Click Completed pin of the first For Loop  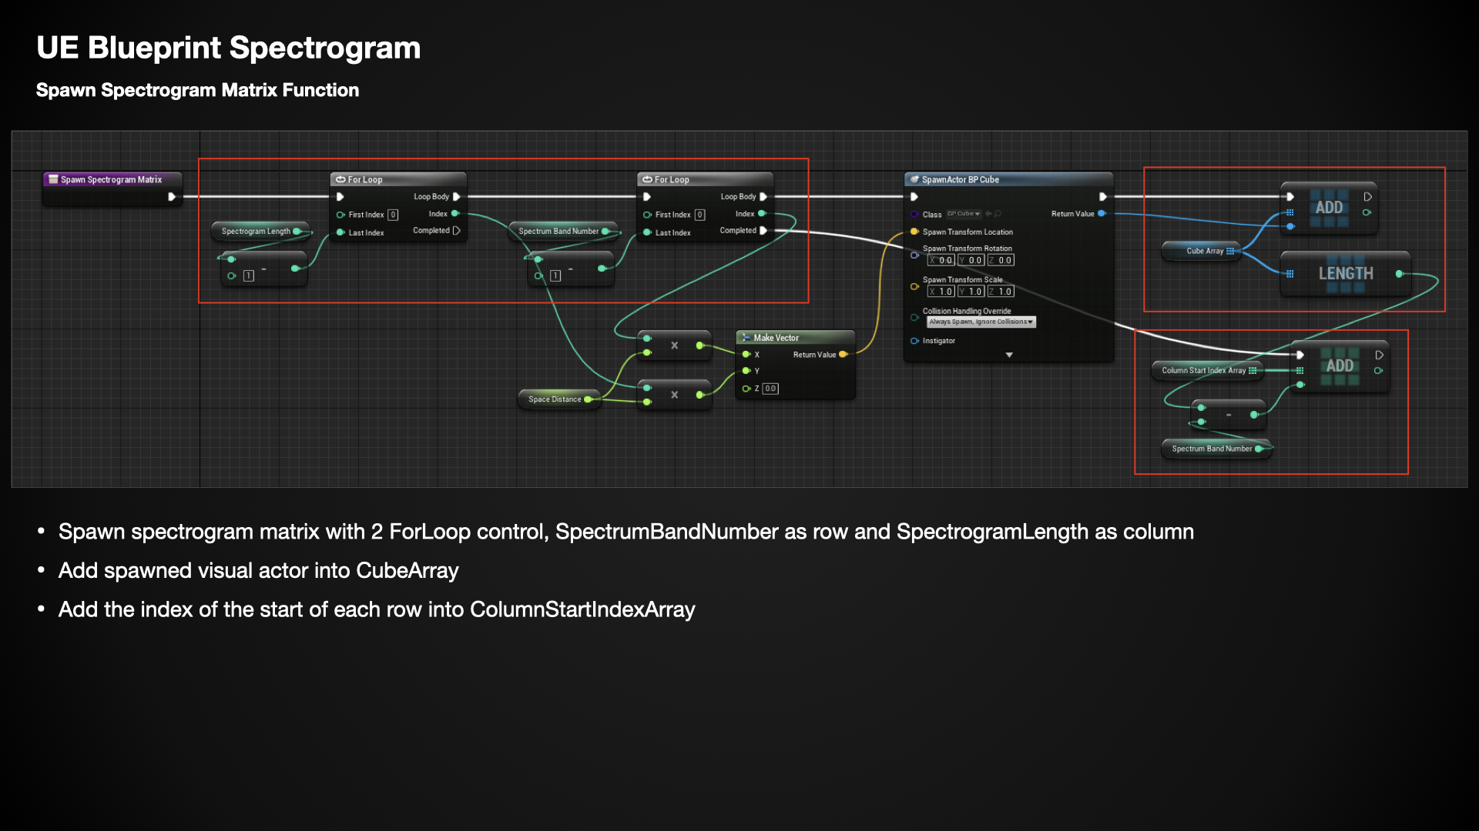457,230
